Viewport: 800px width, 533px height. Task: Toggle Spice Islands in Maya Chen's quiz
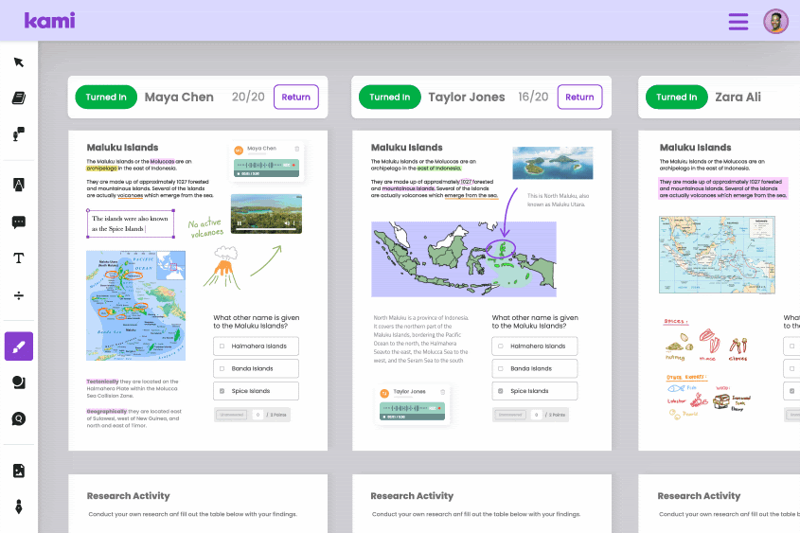pos(222,391)
